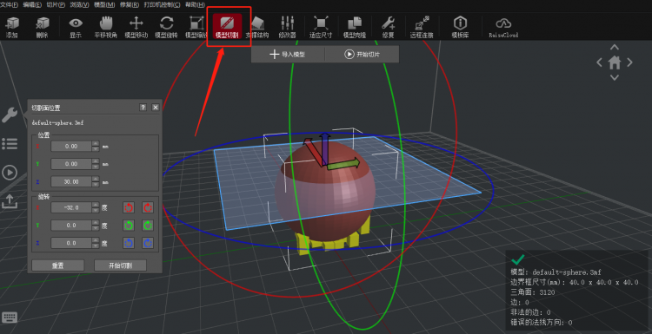The width and height of the screenshot is (652, 334).
Task: Select the 模型旋转 (rotate model) tool
Action: 166,27
